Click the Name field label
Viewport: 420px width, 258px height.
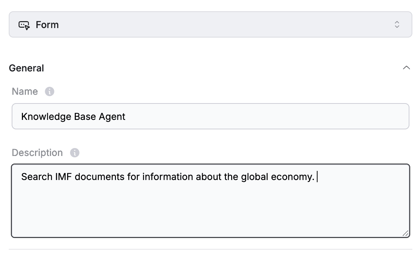pyautogui.click(x=25, y=91)
